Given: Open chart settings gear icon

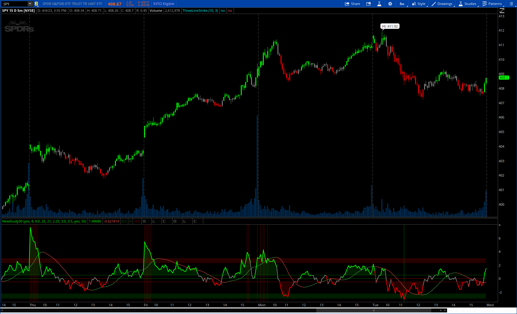Looking at the screenshot, I should tap(390, 4).
